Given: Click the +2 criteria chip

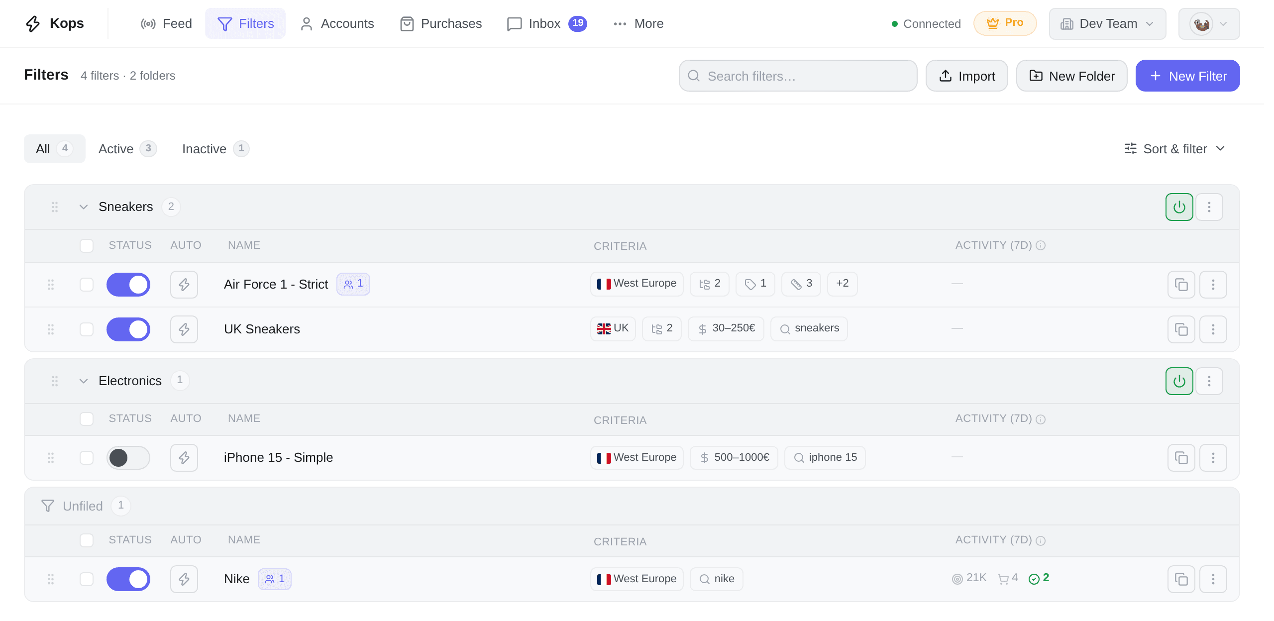Looking at the screenshot, I should tap(843, 284).
